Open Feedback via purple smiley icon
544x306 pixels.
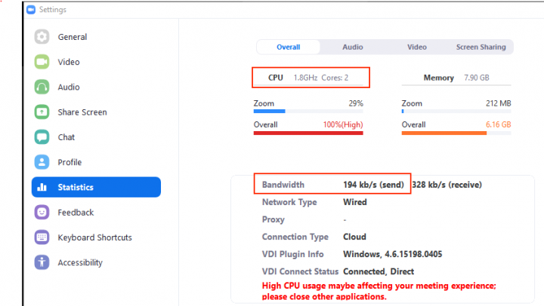pos(42,213)
